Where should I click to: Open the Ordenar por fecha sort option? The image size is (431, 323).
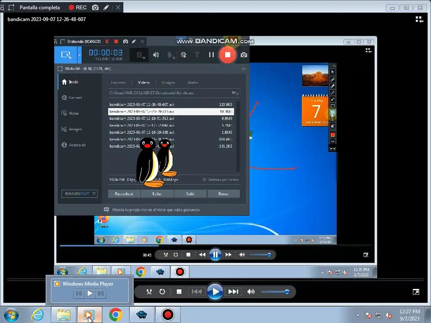221,180
